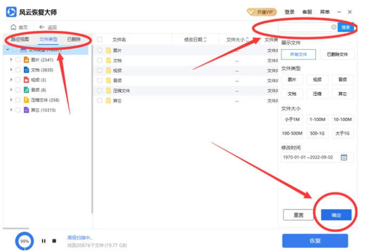
Task: Tick the 压缩文件 row checkbox in file list
Action: [x=100, y=90]
